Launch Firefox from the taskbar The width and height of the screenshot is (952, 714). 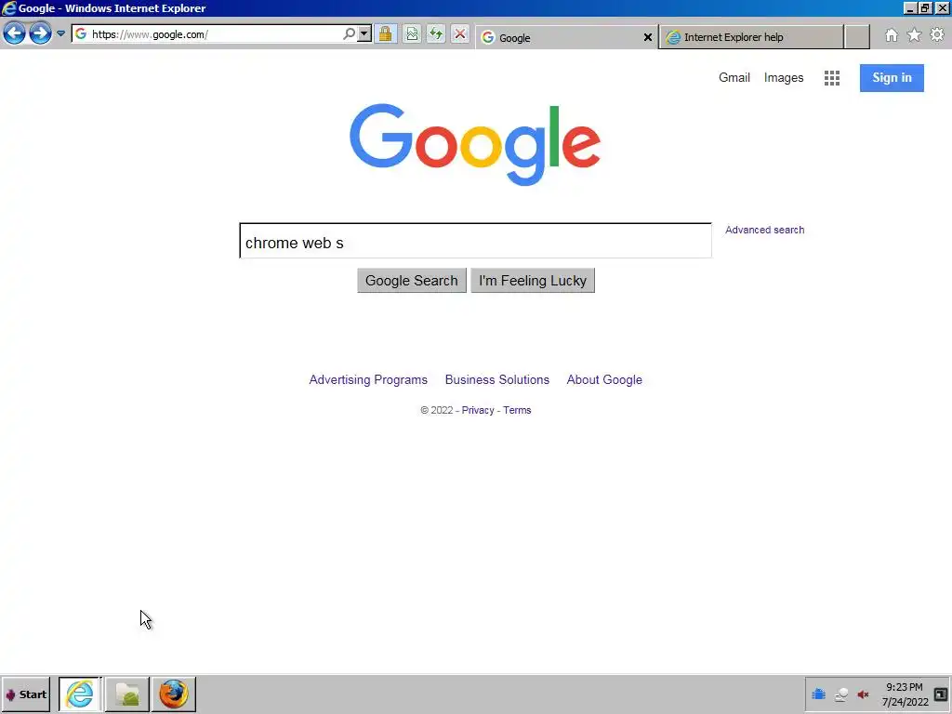174,694
